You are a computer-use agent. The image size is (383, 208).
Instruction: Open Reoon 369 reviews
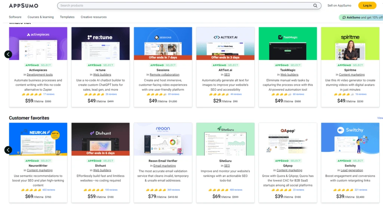click(174, 190)
